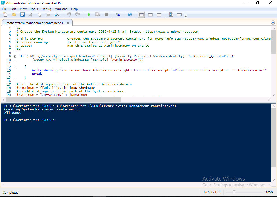The width and height of the screenshot is (277, 197).
Task: Open the Add-ons menu
Action: point(61,9)
